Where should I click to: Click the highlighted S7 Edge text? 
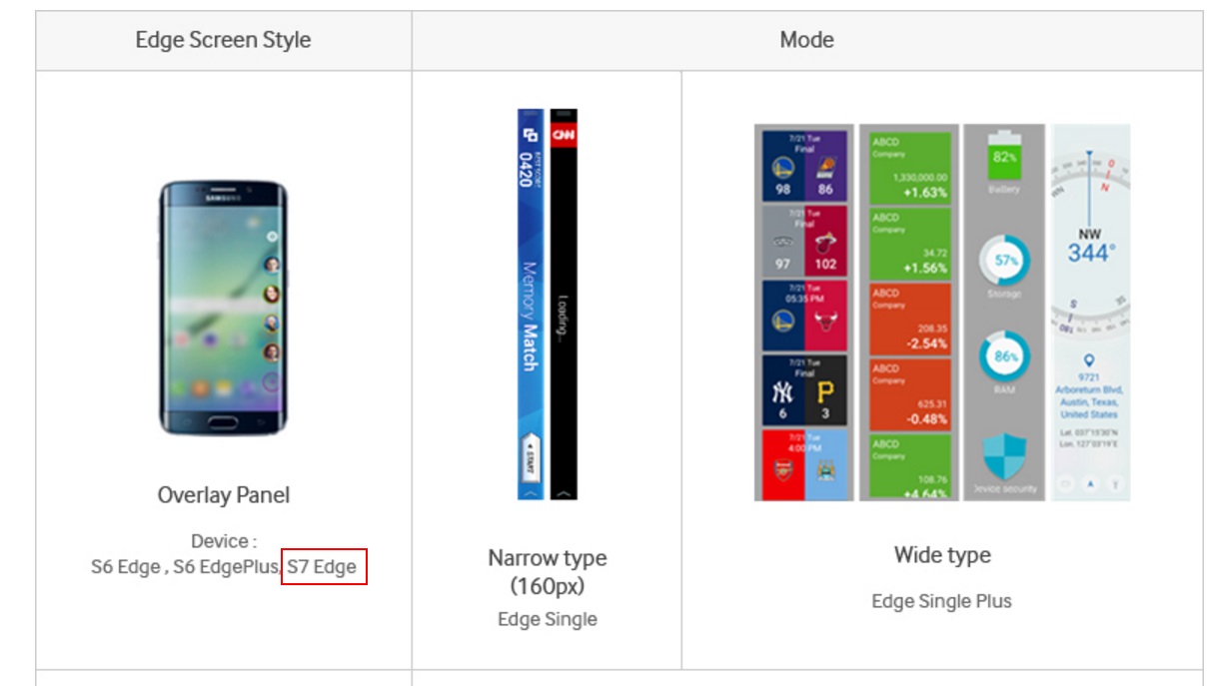tap(323, 567)
